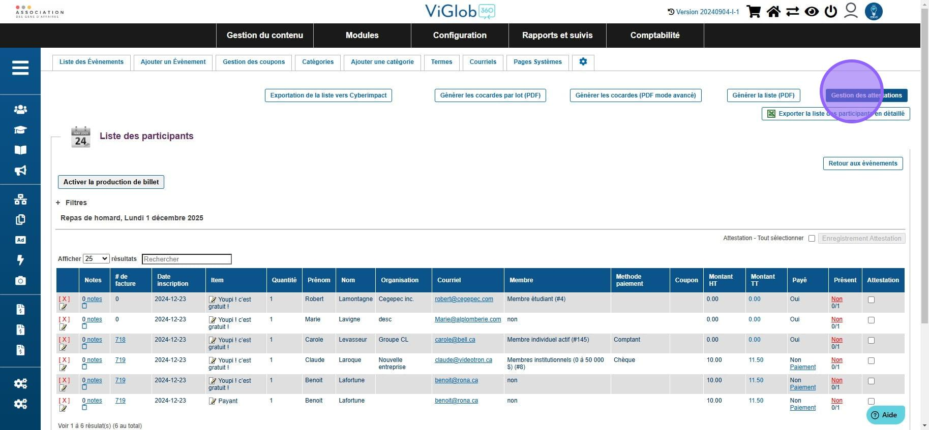Image resolution: width=929 pixels, height=430 pixels.
Task: Switch to Courriels tab
Action: coord(483,62)
